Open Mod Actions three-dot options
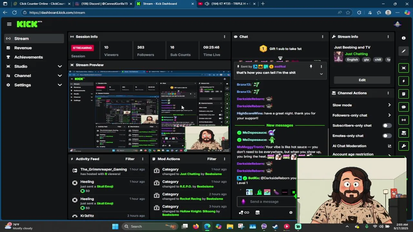 (x=225, y=159)
